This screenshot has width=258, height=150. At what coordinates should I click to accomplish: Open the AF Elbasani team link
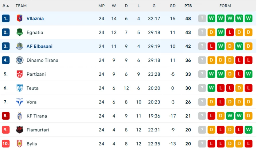[40, 46]
